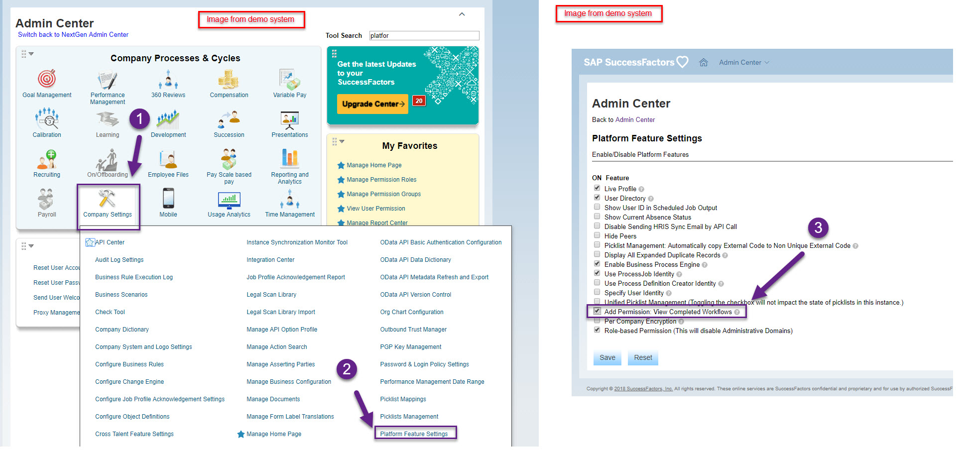Open View User Permission favorite link

[376, 209]
